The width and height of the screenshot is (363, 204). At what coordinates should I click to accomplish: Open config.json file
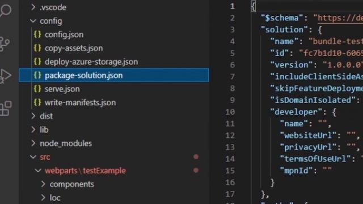tap(64, 35)
